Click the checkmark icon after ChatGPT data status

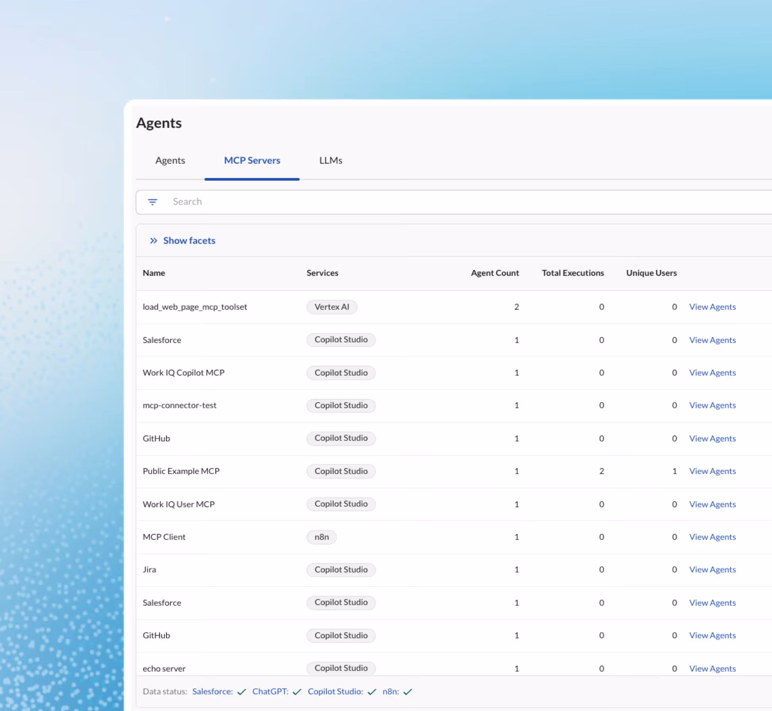tap(297, 692)
